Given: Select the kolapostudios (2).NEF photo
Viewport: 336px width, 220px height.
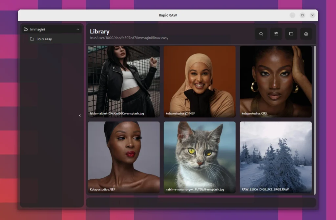Looking at the screenshot, I should (199, 81).
